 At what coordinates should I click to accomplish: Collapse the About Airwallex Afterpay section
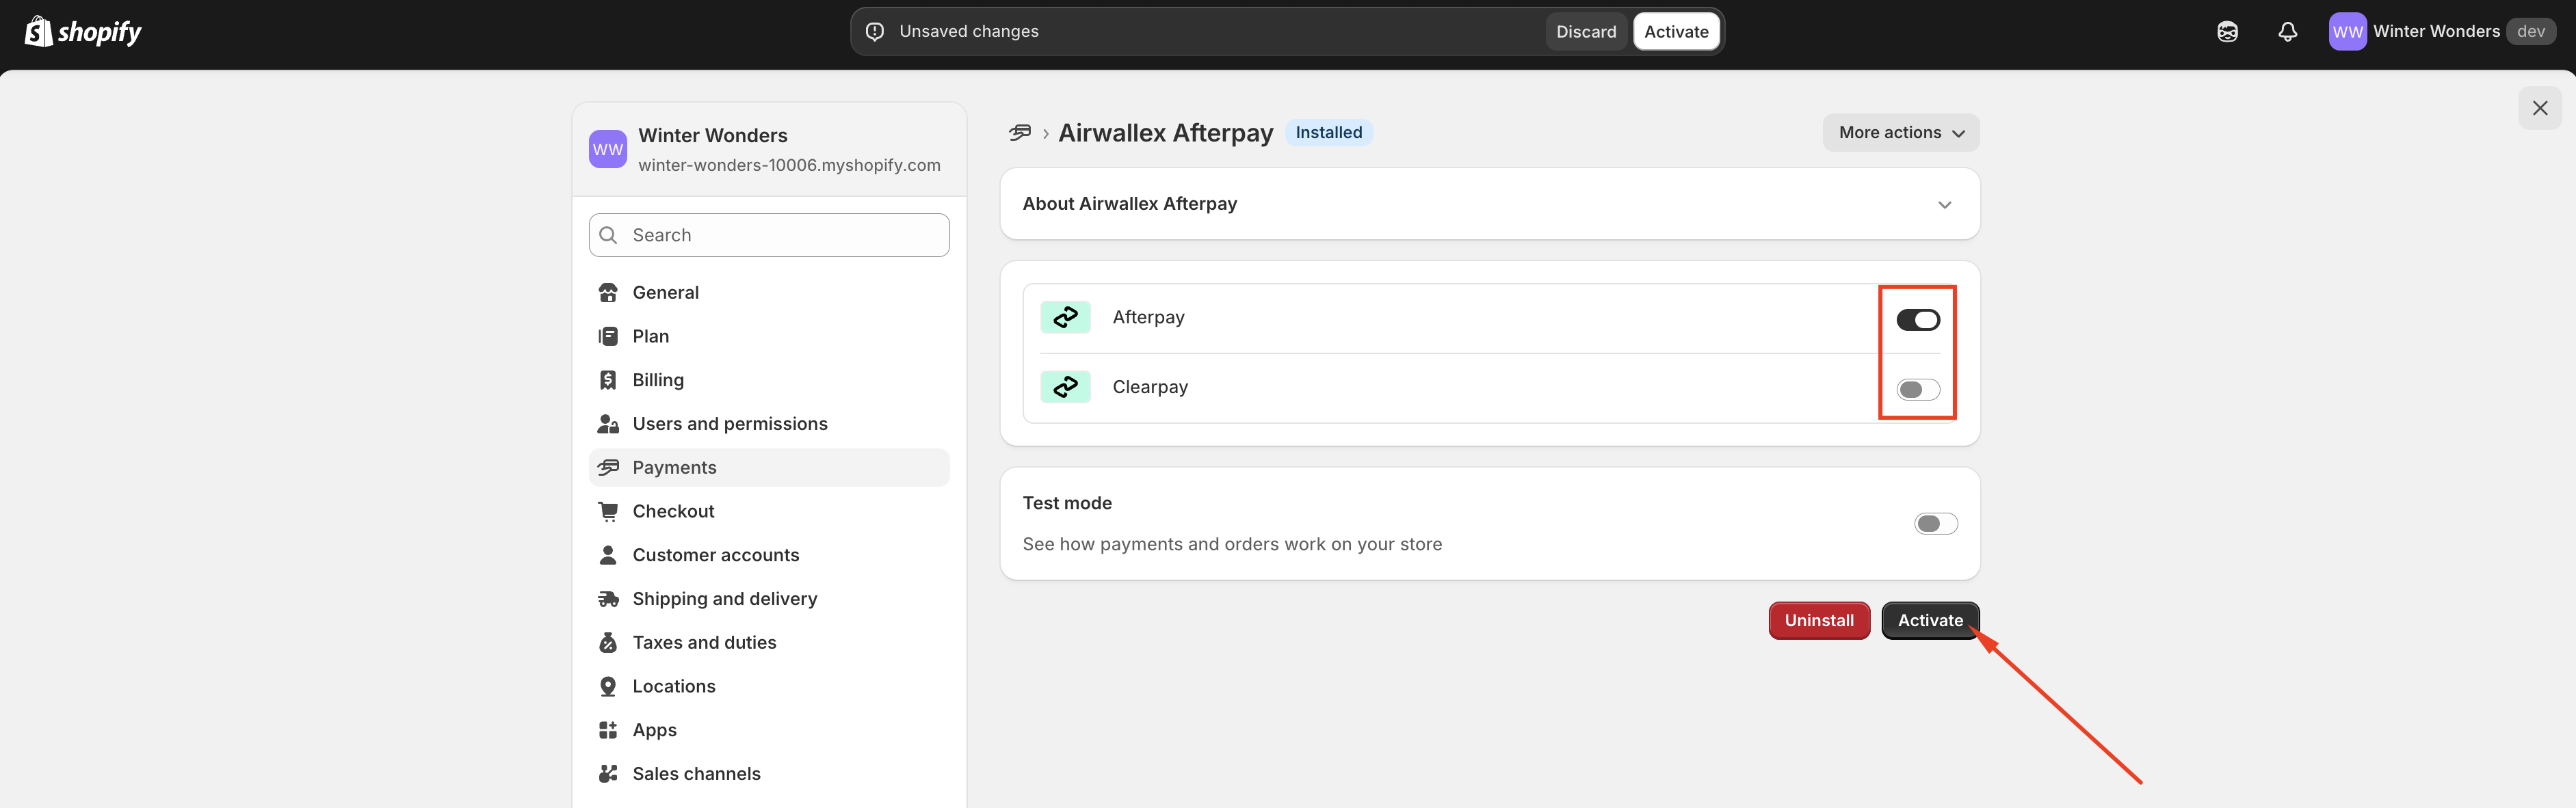(x=1945, y=204)
